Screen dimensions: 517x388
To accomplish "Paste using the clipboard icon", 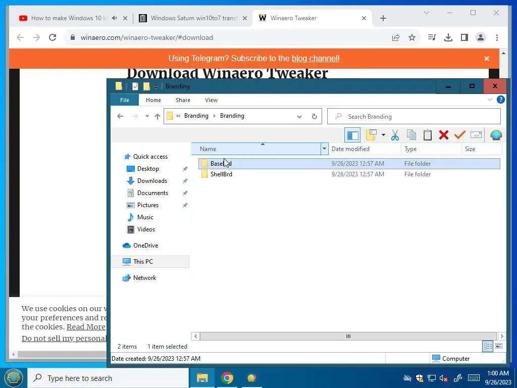I will [x=427, y=135].
